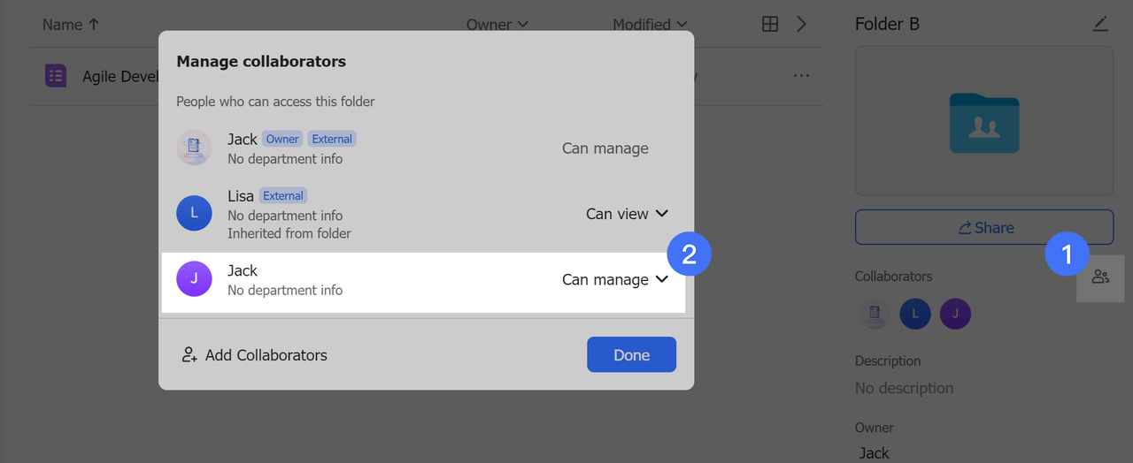The width and height of the screenshot is (1133, 463).
Task: Click the Done button
Action: [631, 354]
